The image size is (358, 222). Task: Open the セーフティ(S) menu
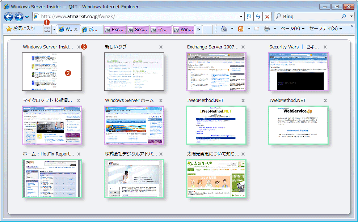point(325,29)
